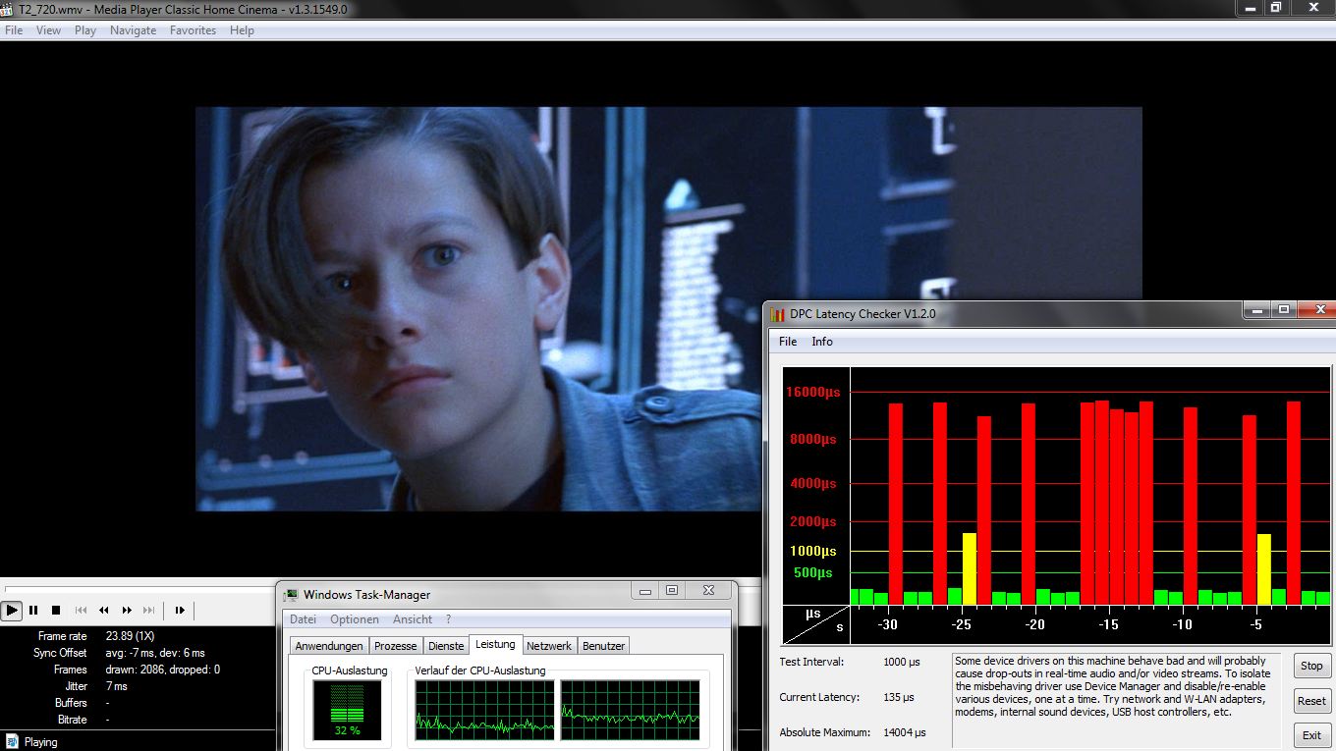Image resolution: width=1336 pixels, height=751 pixels.
Task: Click the video seek bar in Media Player Classic
Action: tap(380, 590)
